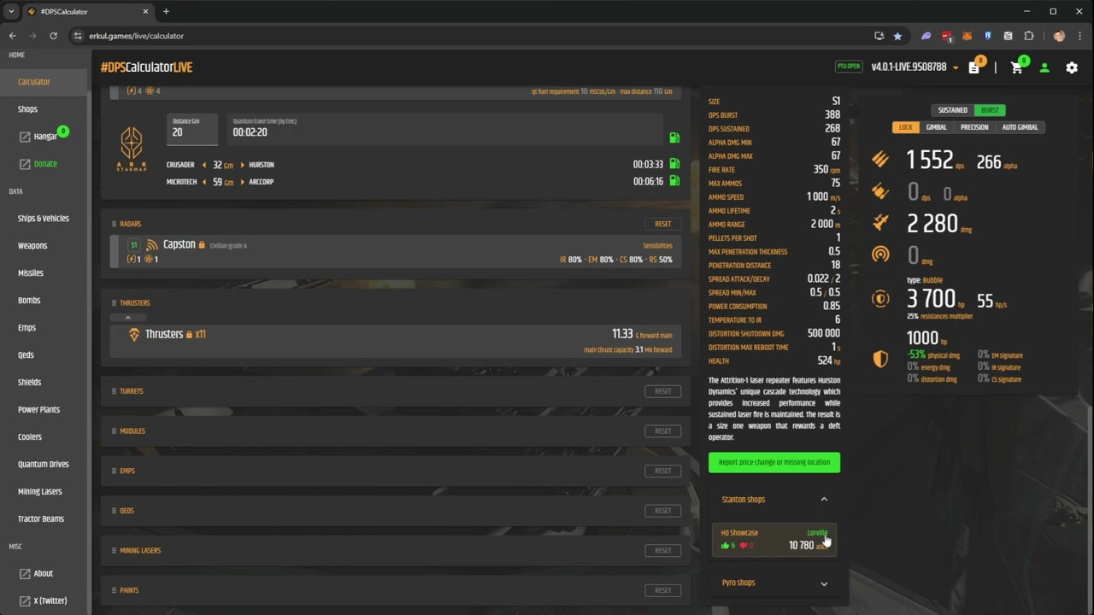
Task: Click the Thrusters component icon
Action: (134, 335)
